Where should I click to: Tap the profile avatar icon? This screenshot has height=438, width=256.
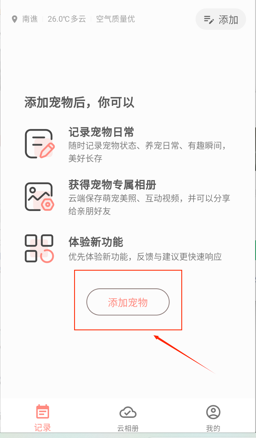[213, 412]
